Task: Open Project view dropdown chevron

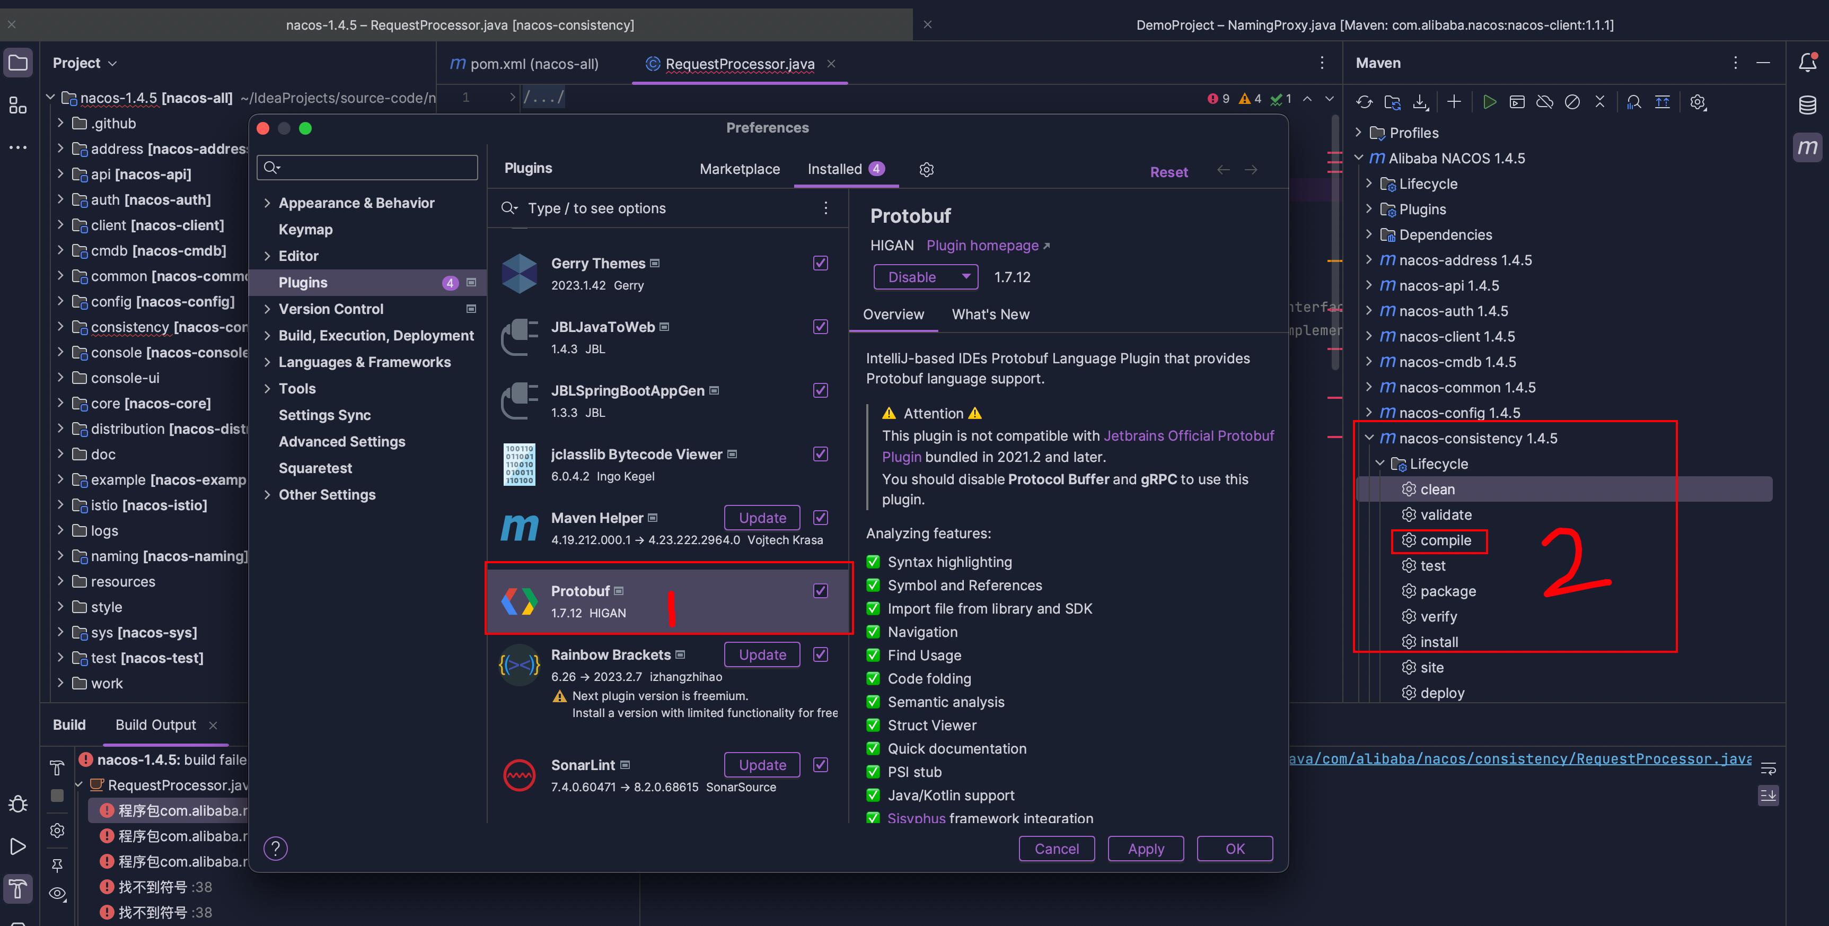Action: [112, 63]
